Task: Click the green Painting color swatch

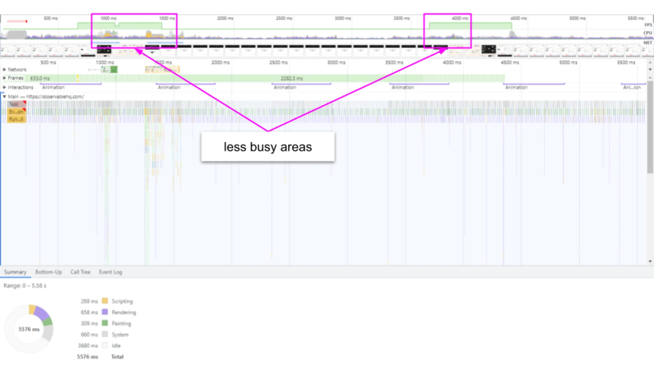Action: tap(105, 323)
